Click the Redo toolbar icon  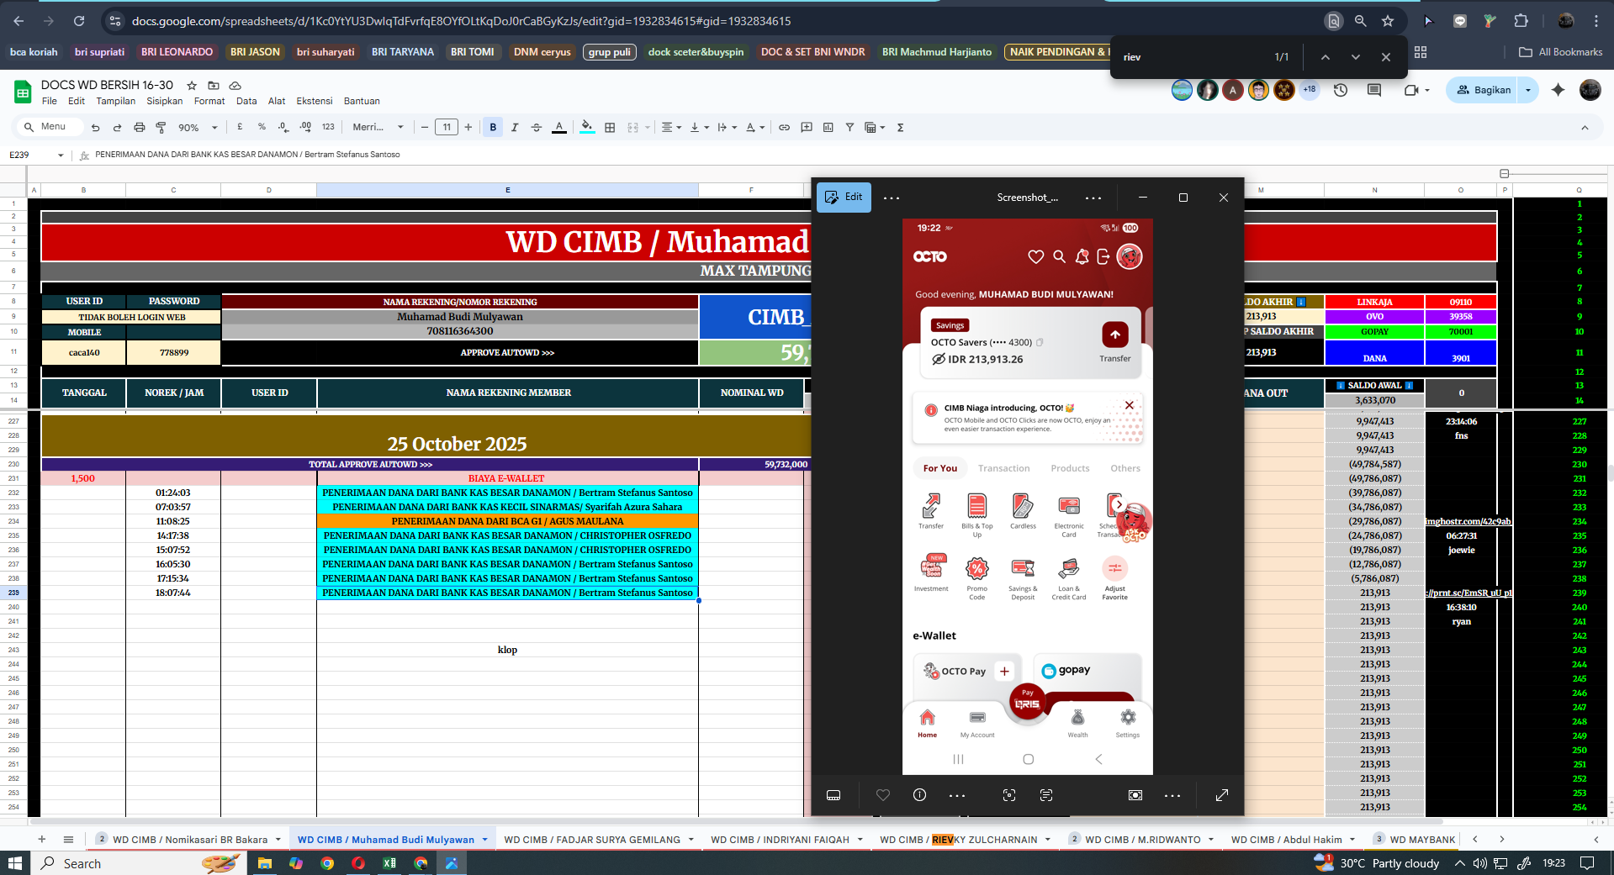117,127
